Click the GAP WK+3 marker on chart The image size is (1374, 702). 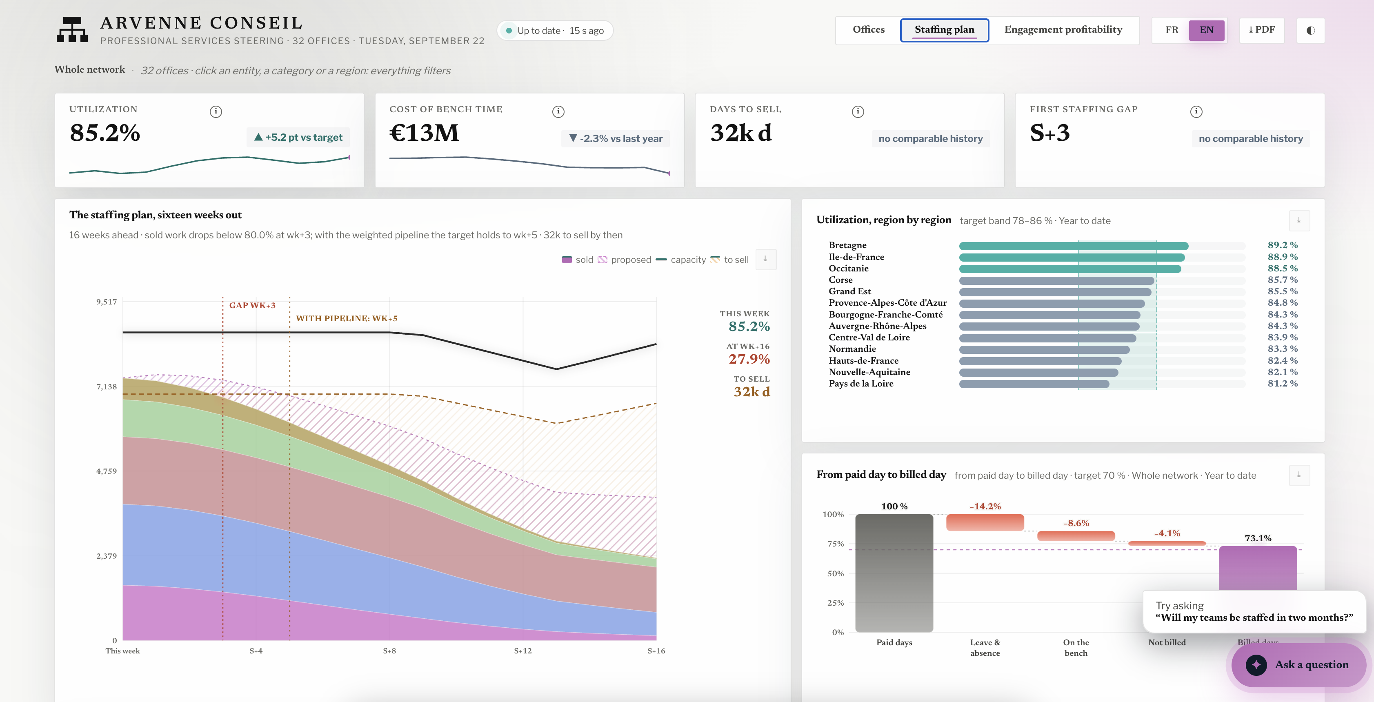[x=252, y=305]
